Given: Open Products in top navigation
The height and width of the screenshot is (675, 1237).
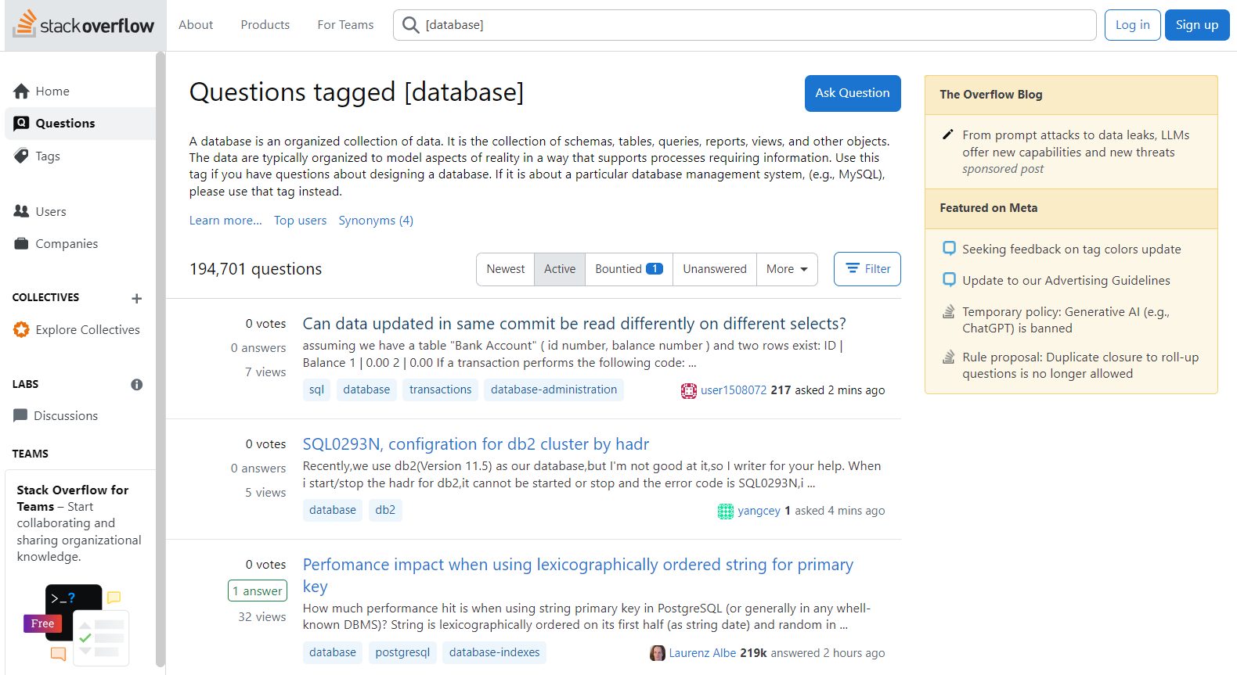Looking at the screenshot, I should [x=265, y=25].
